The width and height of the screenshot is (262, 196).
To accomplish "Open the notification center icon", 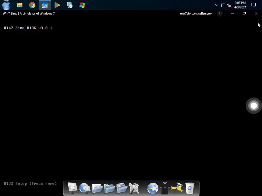I will [254, 5].
